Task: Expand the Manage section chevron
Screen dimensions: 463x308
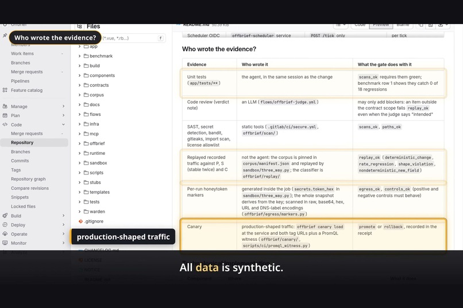Action: coord(64,107)
